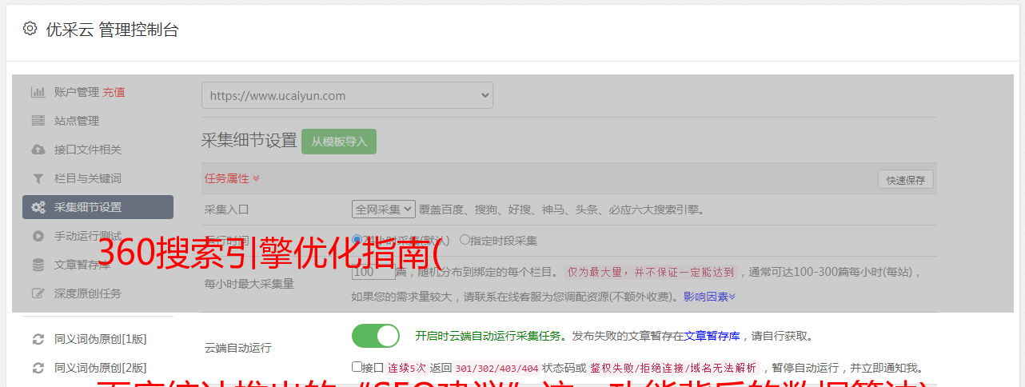Open 接口文件相关 in the sidebar

click(x=88, y=150)
